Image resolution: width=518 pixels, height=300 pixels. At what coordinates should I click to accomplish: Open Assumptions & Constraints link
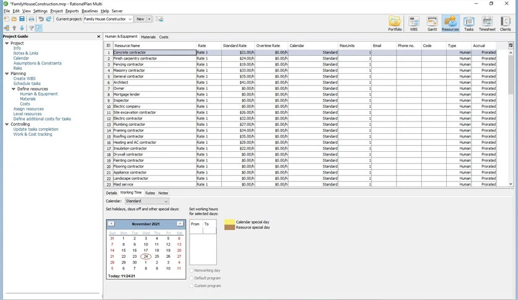click(x=37, y=63)
